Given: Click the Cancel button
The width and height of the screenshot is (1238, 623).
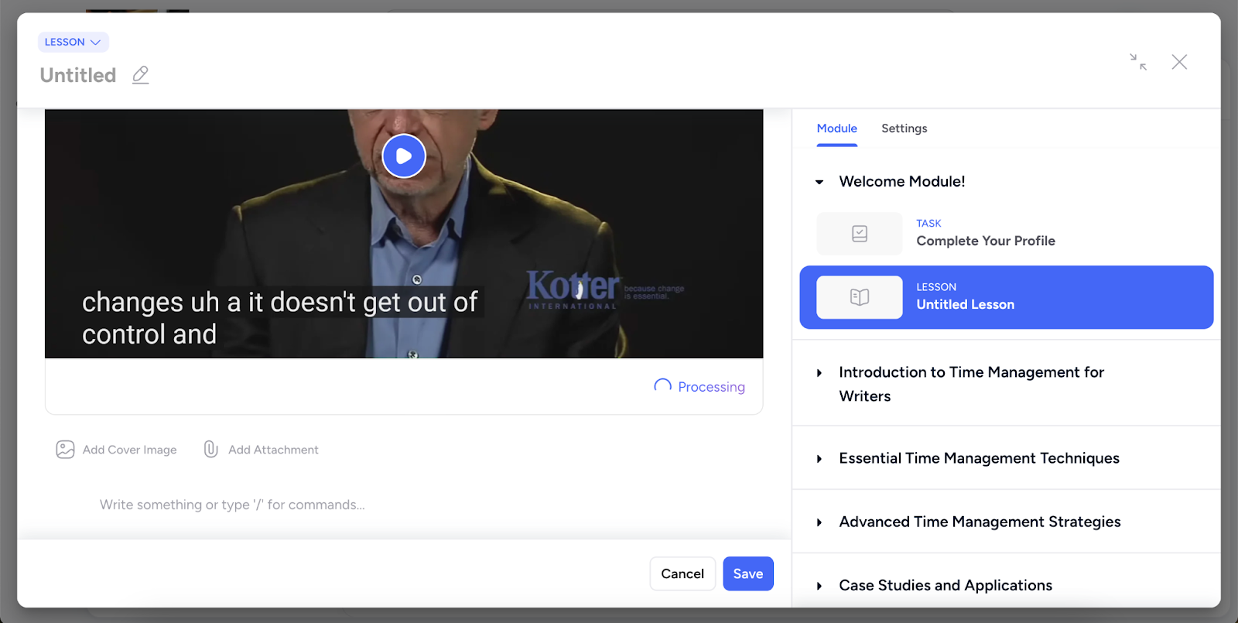Looking at the screenshot, I should pos(682,573).
